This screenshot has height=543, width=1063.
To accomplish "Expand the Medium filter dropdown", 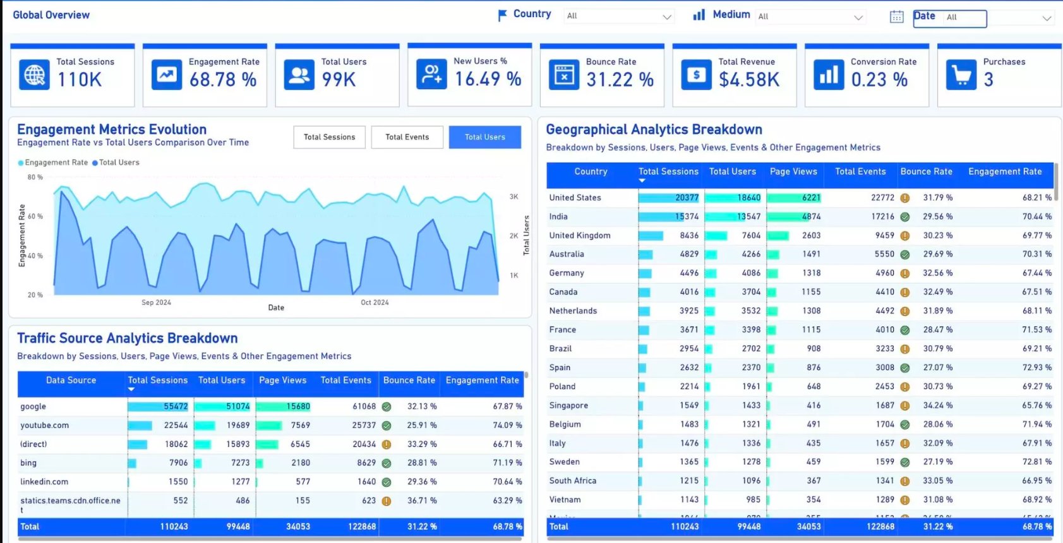I will 858,18.
